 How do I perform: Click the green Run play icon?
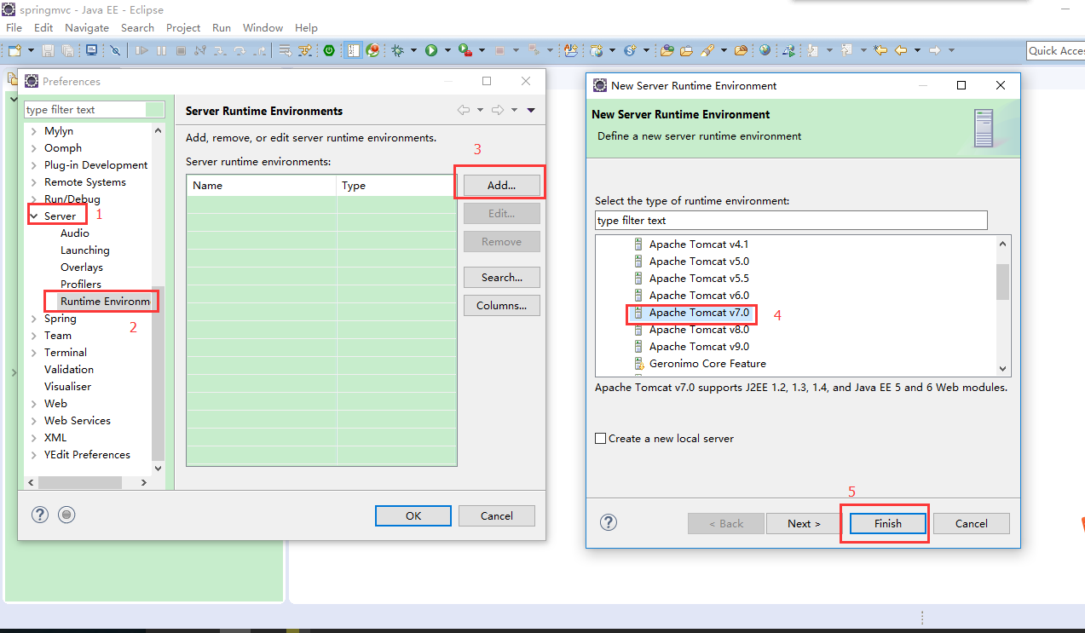430,50
